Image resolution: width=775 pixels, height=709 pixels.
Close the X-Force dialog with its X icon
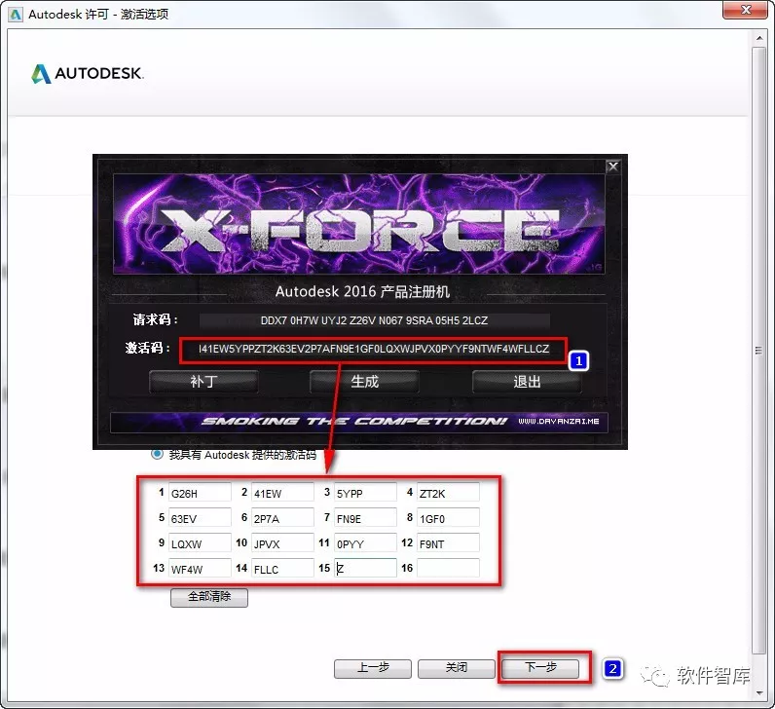point(612,167)
